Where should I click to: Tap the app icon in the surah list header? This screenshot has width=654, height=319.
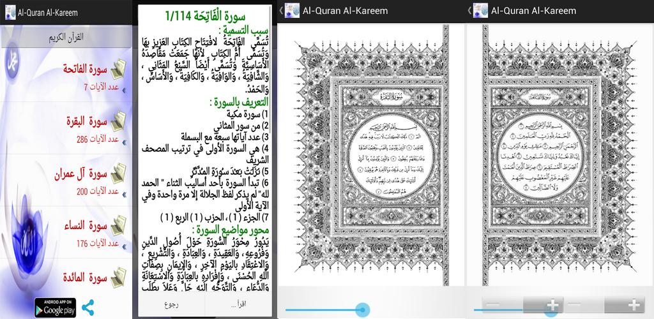point(10,11)
